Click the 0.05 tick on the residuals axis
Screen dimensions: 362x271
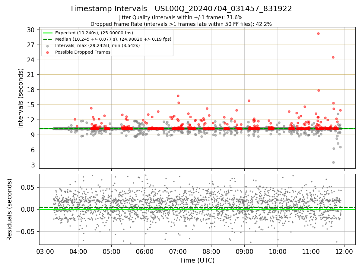[28, 187]
